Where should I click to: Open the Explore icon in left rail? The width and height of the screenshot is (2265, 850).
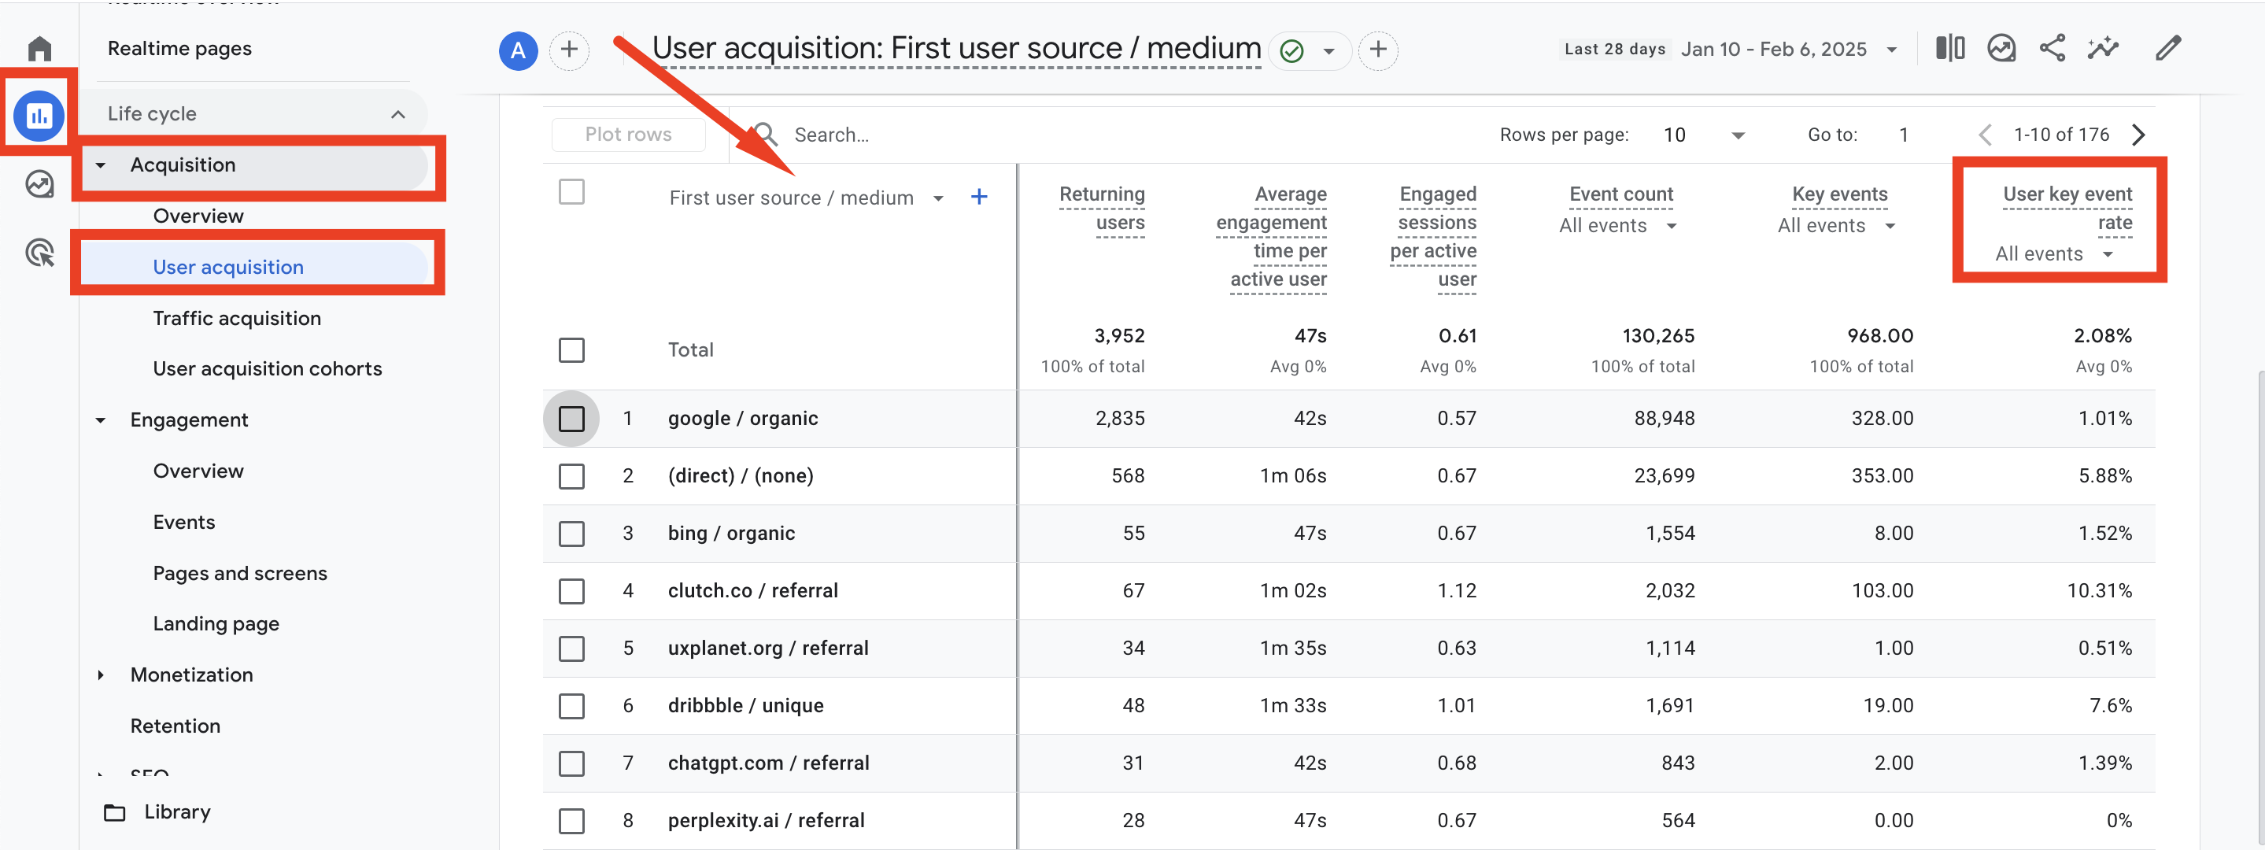pos(39,185)
